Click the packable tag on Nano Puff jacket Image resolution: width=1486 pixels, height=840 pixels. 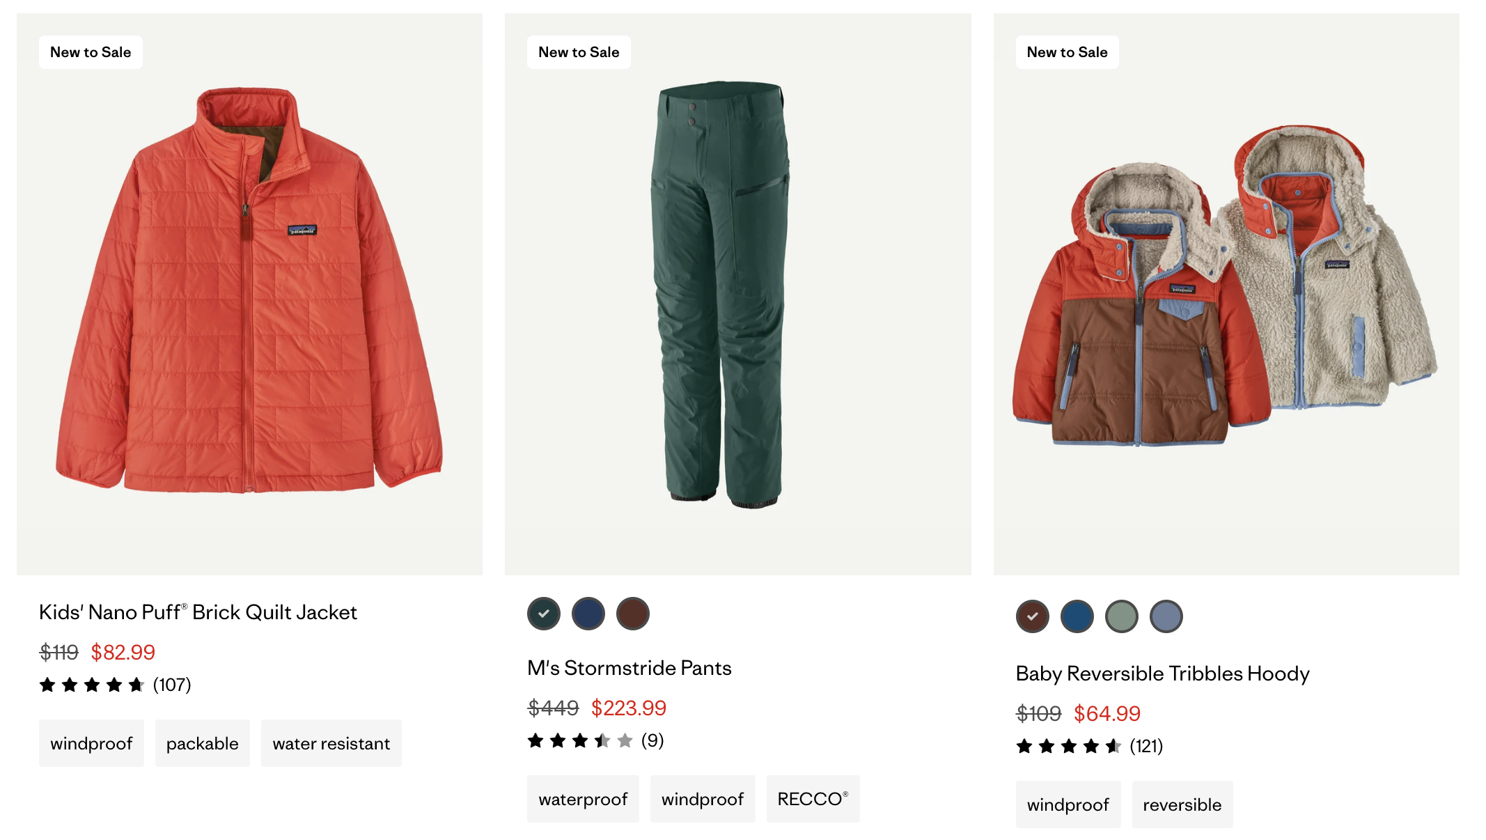(203, 743)
